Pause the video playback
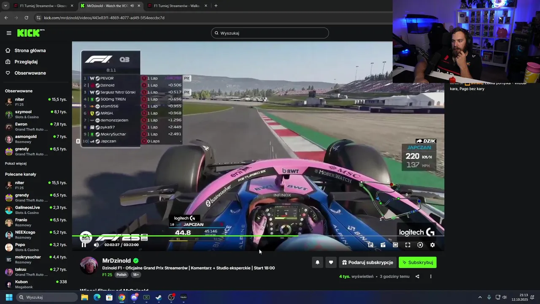 (84, 245)
